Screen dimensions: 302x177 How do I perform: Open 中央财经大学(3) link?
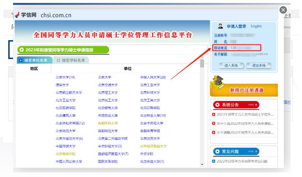pos(110,146)
